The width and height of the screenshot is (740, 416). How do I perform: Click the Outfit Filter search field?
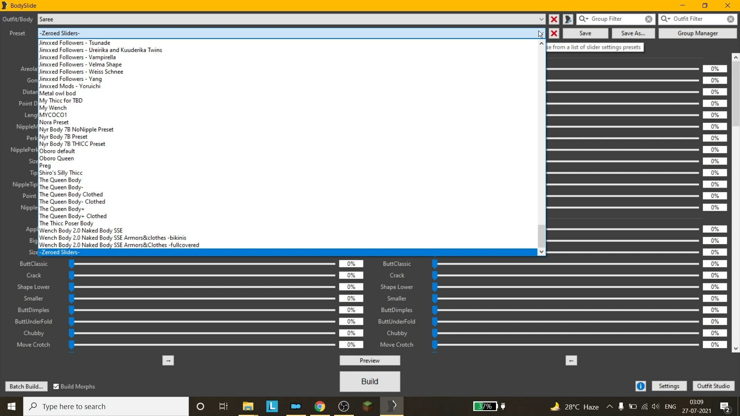pos(698,19)
